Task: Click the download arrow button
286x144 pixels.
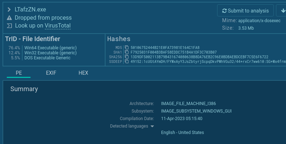Action: tap(281, 10)
